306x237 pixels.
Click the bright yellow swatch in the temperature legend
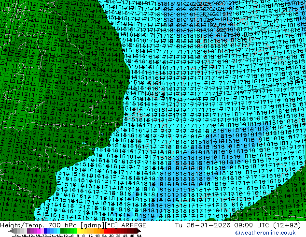click(79, 231)
